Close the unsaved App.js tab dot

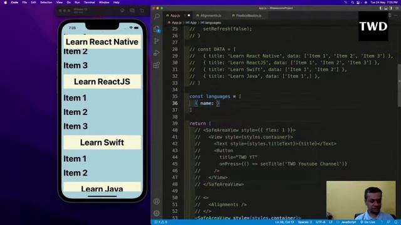[189, 15]
